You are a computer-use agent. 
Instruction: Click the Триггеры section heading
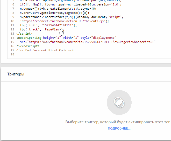click(x=16, y=74)
